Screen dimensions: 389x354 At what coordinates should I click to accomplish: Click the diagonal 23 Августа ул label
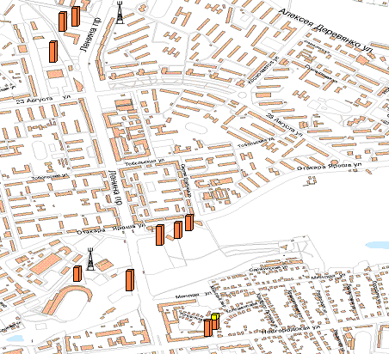click(285, 125)
